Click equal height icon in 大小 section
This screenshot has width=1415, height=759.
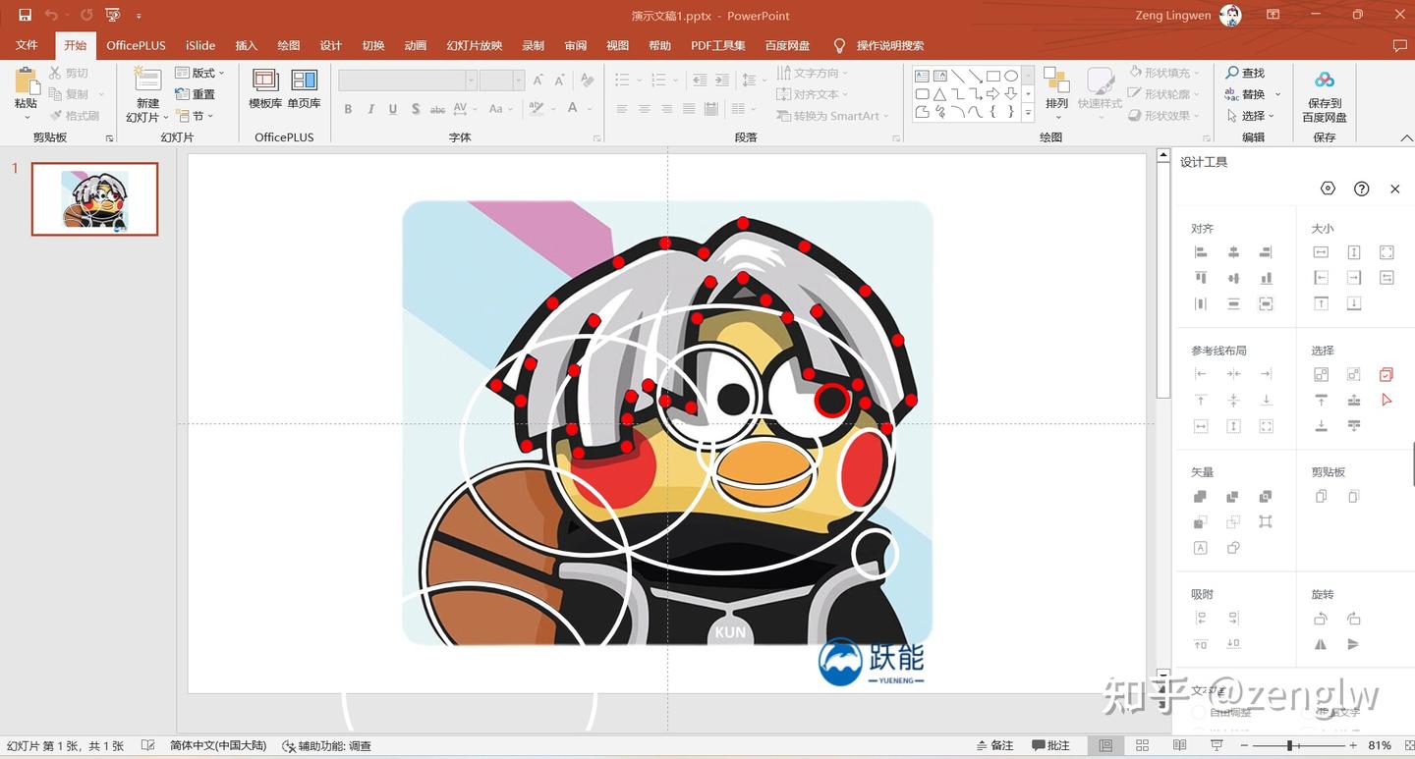coord(1354,253)
